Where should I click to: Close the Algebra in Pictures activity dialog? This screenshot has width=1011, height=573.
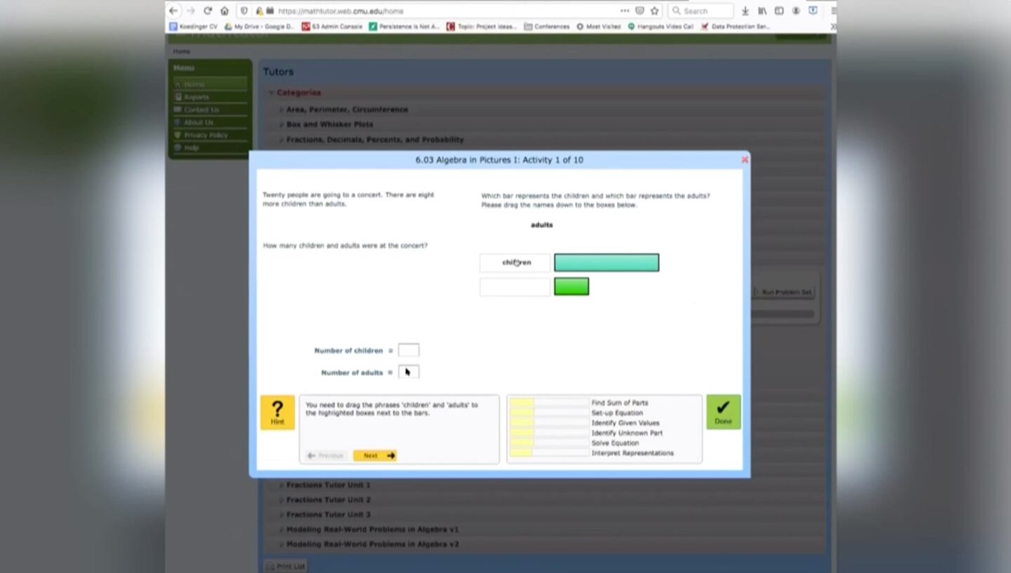click(745, 160)
